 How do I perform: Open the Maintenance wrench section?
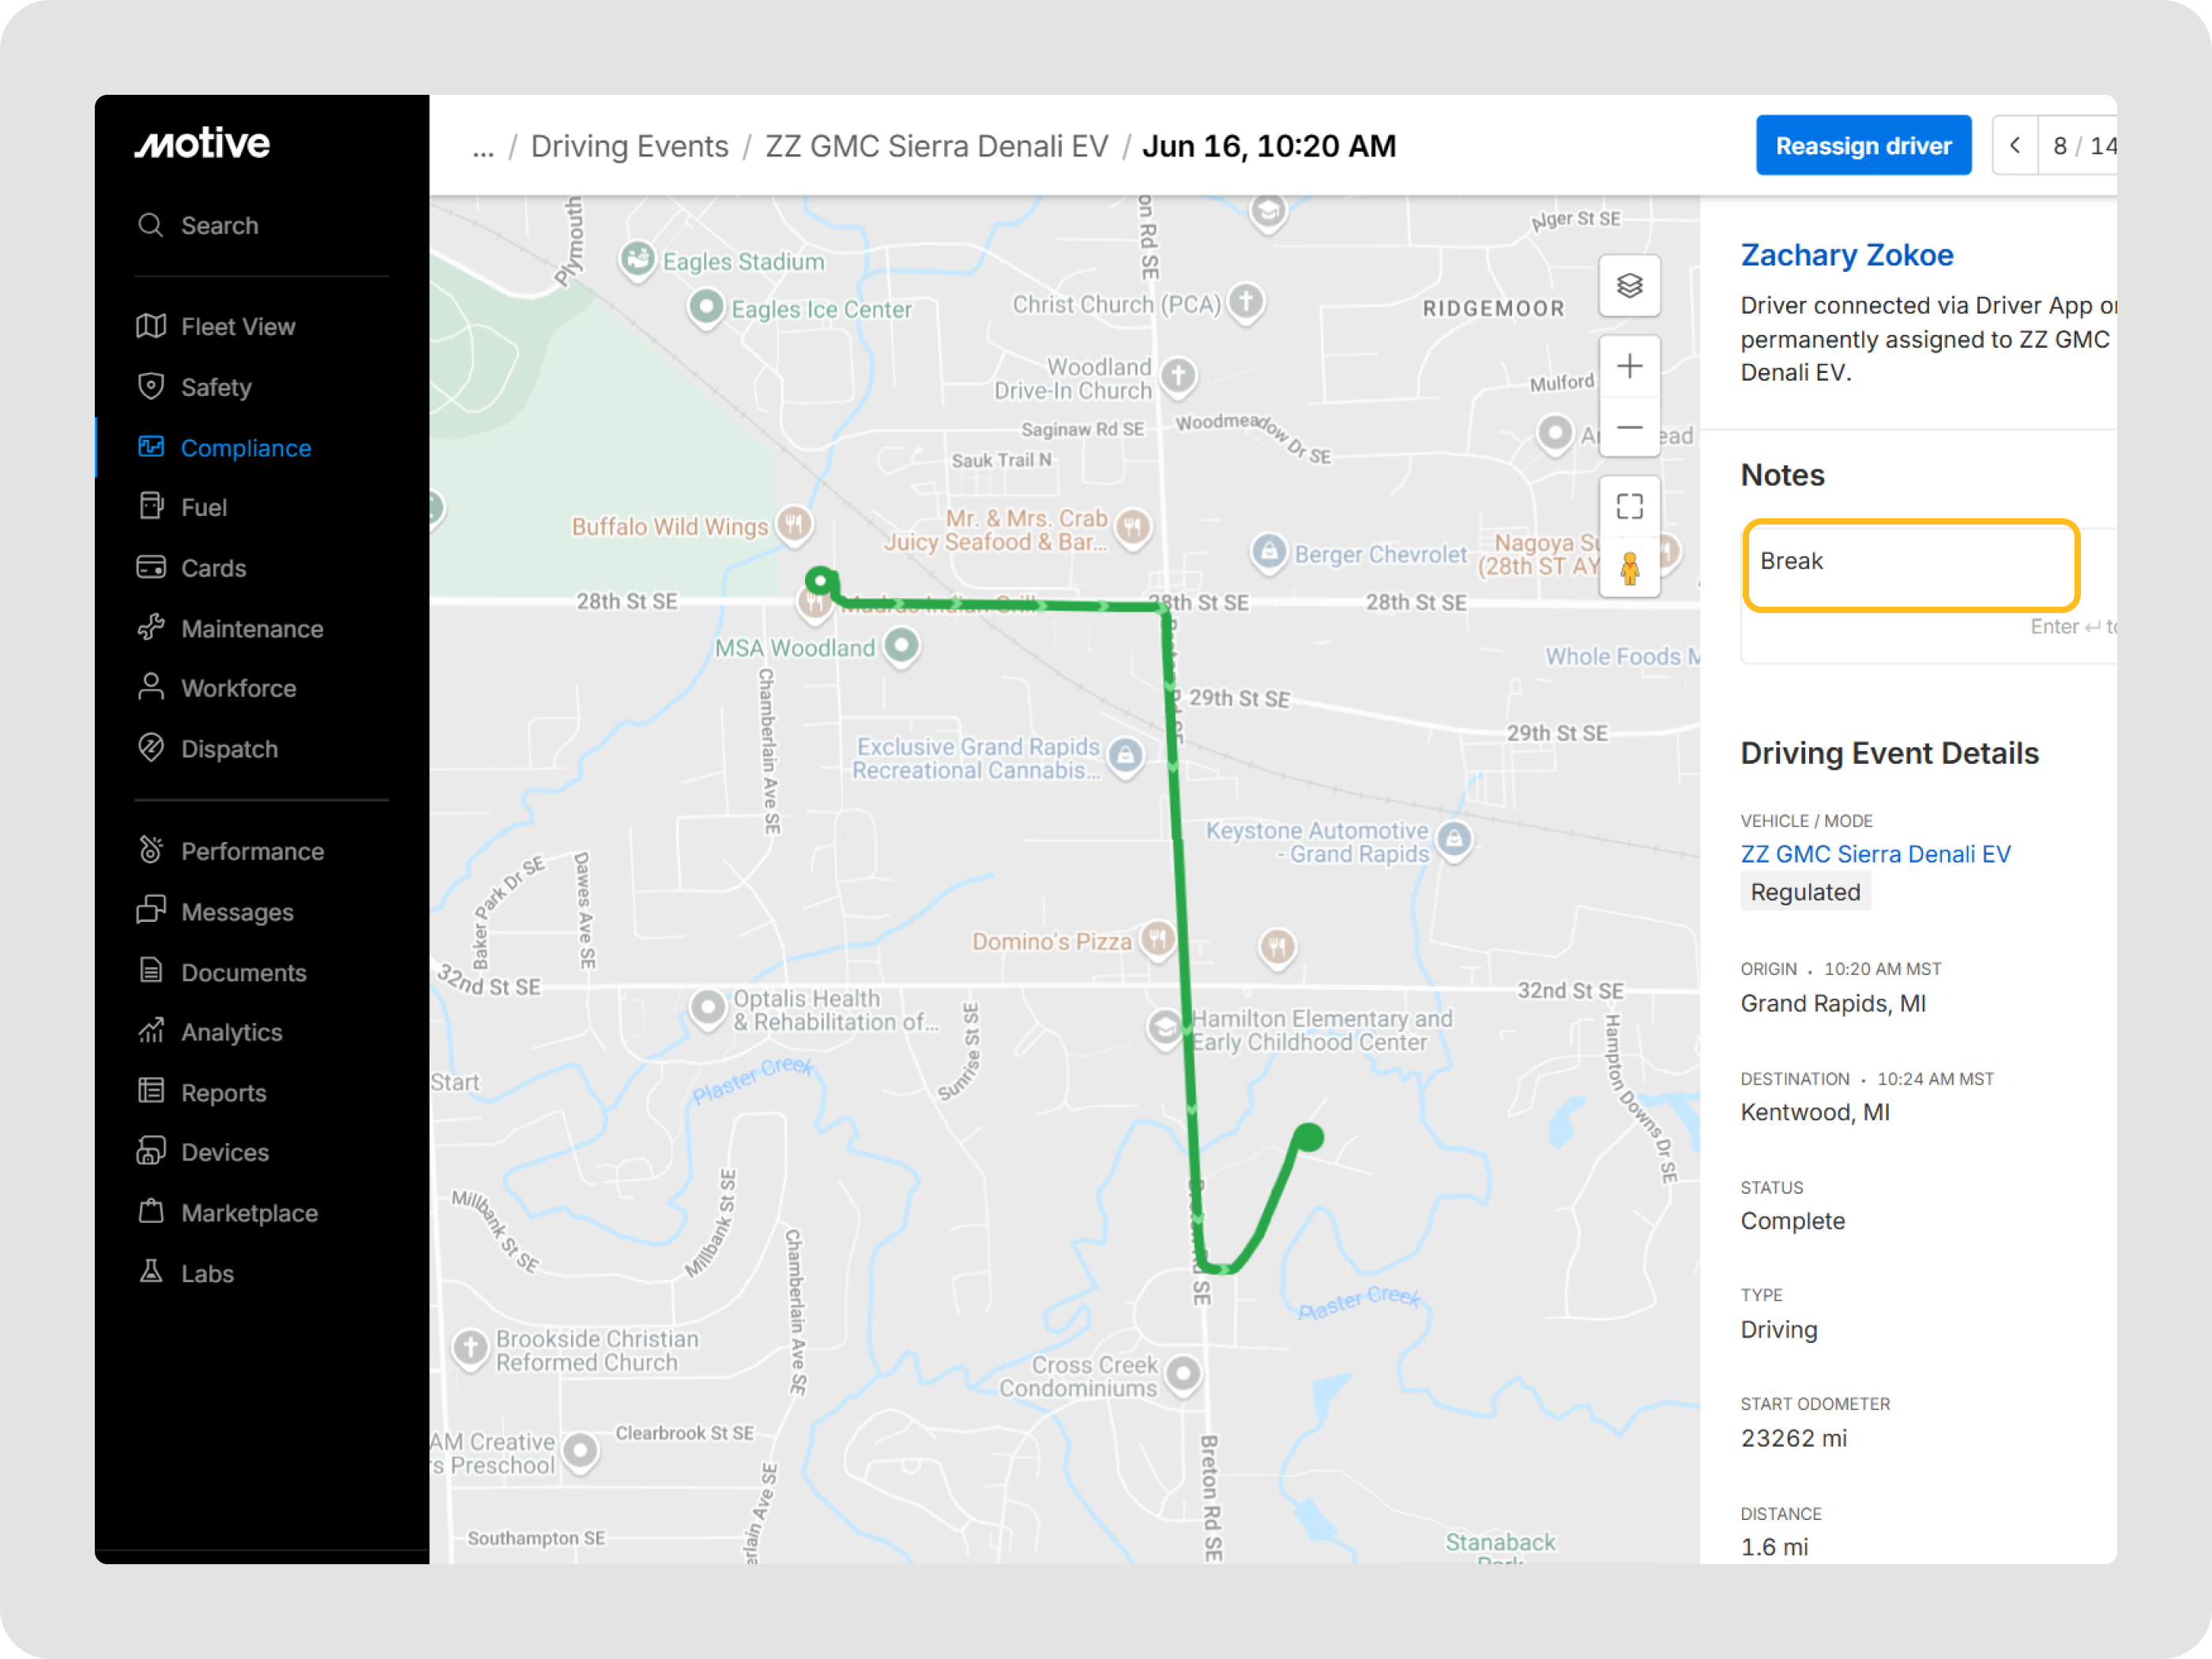(x=230, y=629)
